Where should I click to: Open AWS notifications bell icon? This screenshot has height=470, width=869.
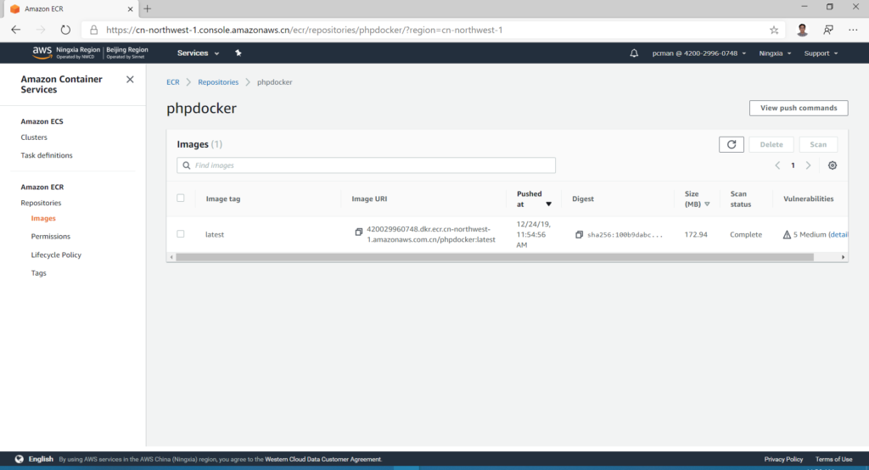coord(634,53)
